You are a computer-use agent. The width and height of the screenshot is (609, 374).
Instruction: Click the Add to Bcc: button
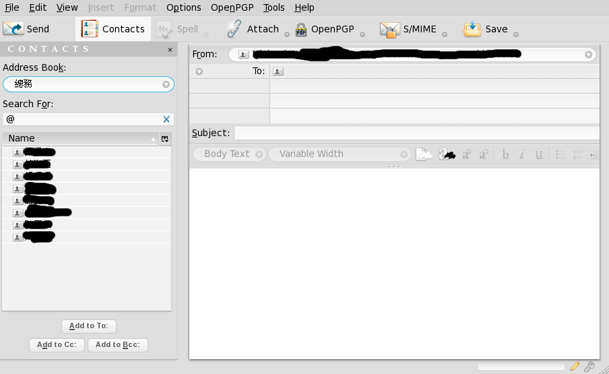coord(118,345)
